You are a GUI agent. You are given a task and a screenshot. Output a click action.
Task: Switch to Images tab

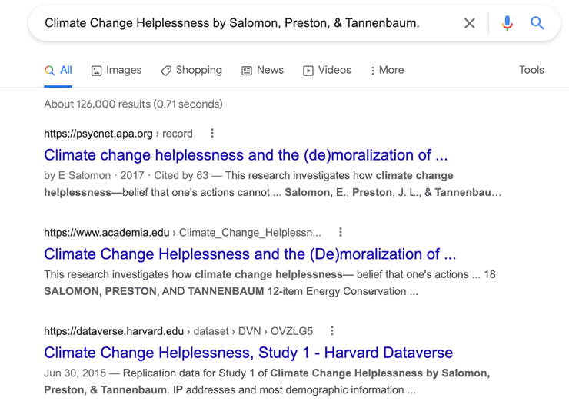[x=116, y=70]
